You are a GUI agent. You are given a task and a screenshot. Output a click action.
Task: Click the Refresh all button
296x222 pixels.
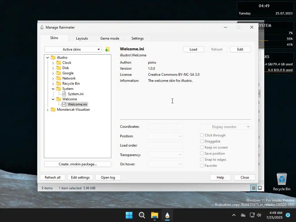point(53,177)
